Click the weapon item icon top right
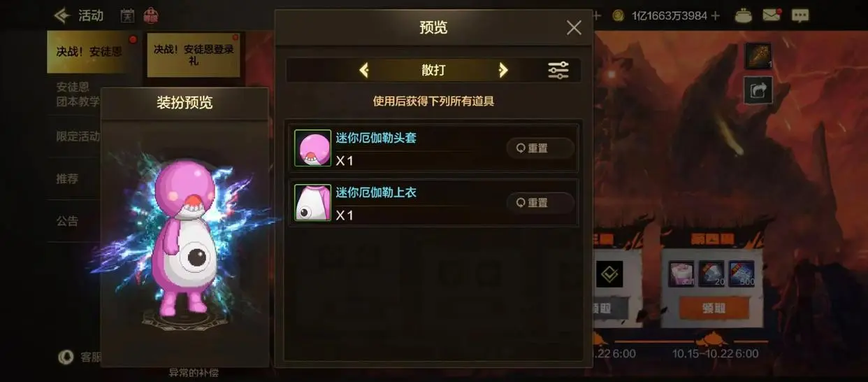868x382 pixels. [758, 56]
